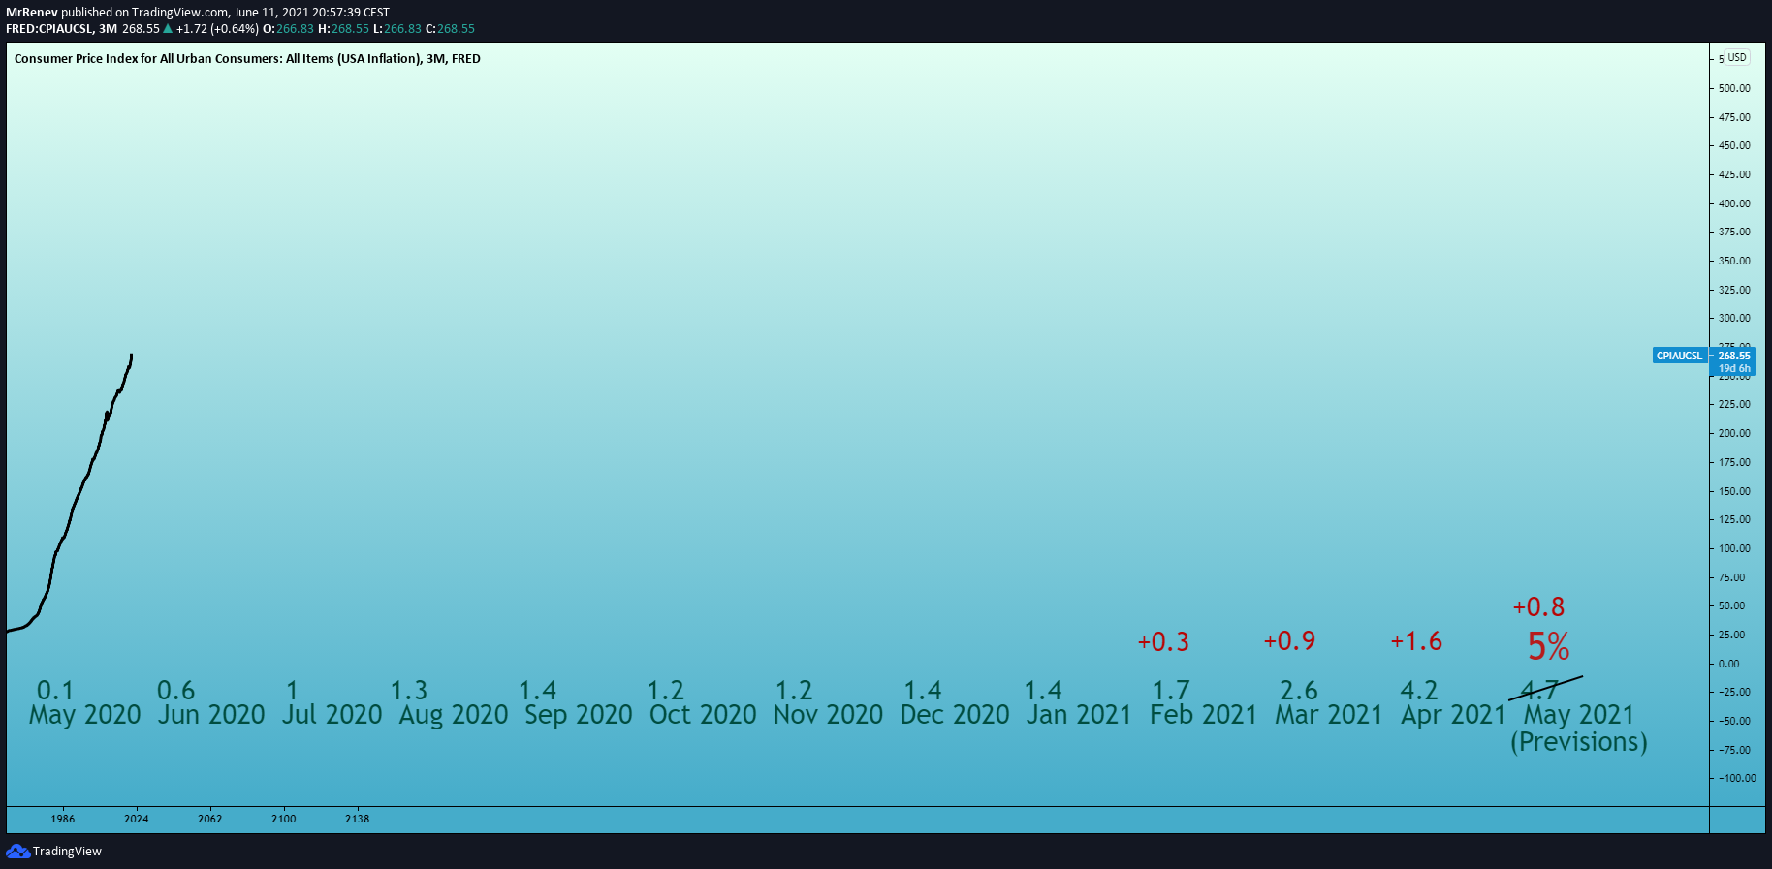1772x869 pixels.
Task: Click the Aug 2020 annotation text
Action: [x=454, y=715]
